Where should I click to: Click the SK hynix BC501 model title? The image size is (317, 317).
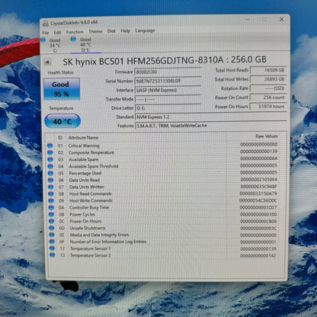165,61
